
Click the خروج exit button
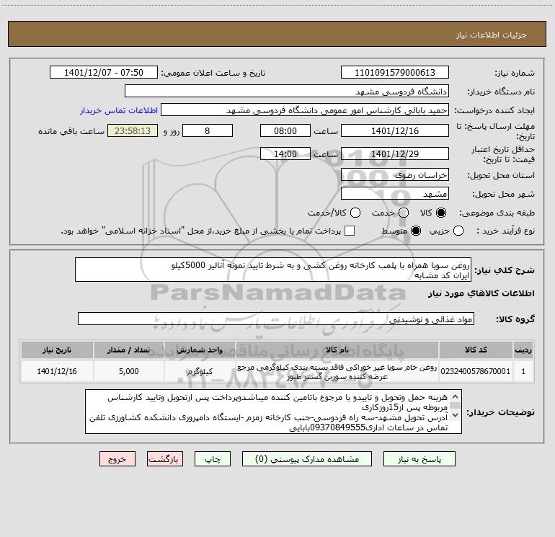117,459
